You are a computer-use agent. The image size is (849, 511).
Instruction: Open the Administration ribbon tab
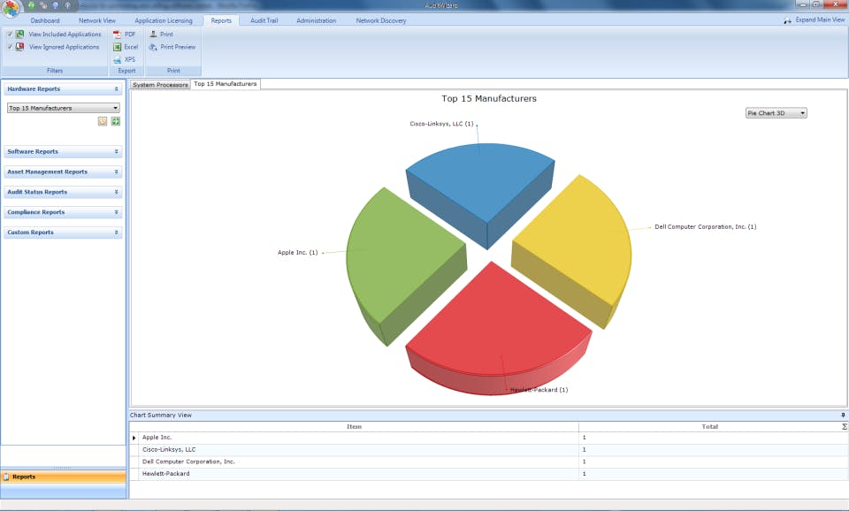(317, 20)
